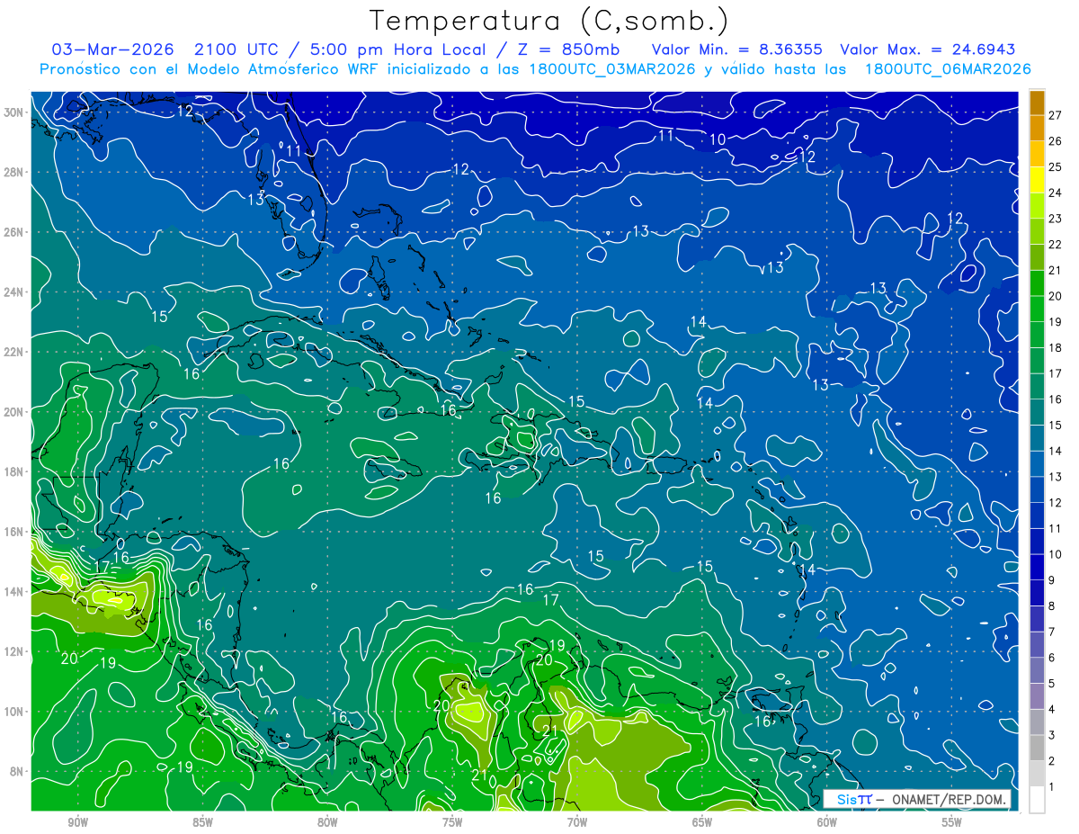1079x834 pixels.
Task: Click the color scale label "1"
Action: [x=1052, y=786]
